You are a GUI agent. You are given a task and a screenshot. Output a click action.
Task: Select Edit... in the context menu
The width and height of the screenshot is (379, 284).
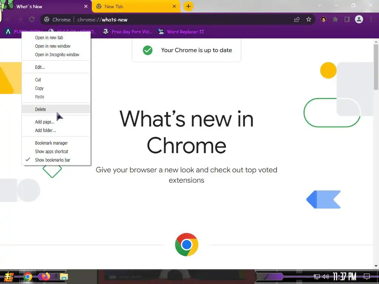pos(56,67)
